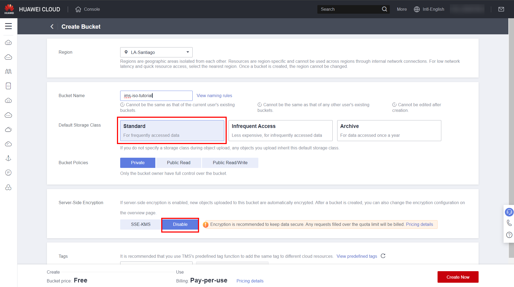Open the Intl-English language selector
Viewport: 514px width, 287px height.
point(429,9)
